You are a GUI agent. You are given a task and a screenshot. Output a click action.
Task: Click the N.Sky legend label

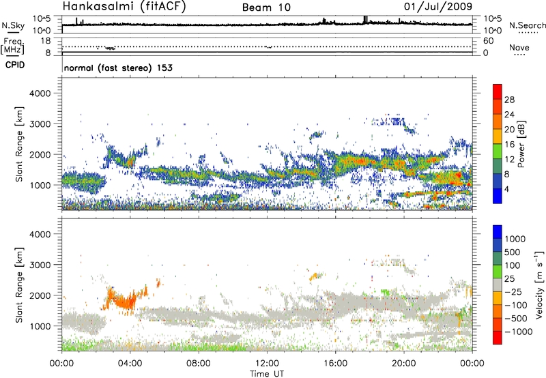point(13,25)
